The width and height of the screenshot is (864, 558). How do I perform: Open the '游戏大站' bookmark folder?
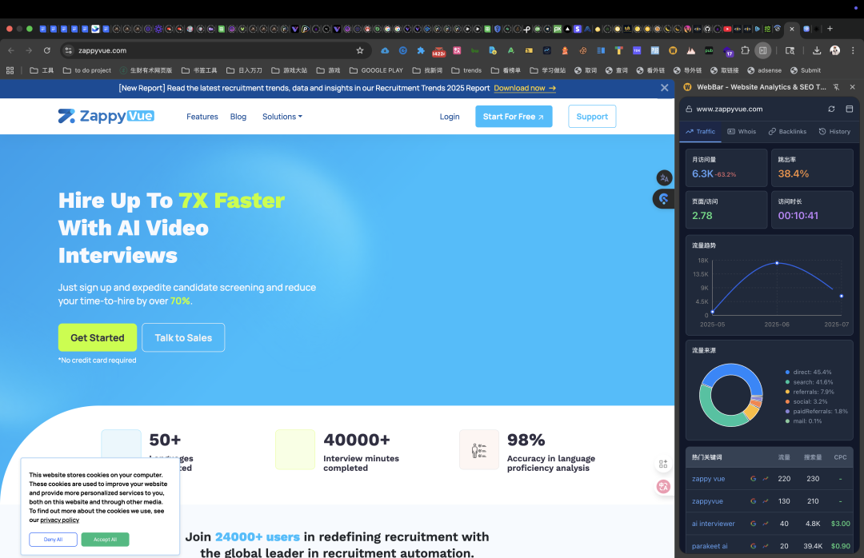(x=290, y=70)
